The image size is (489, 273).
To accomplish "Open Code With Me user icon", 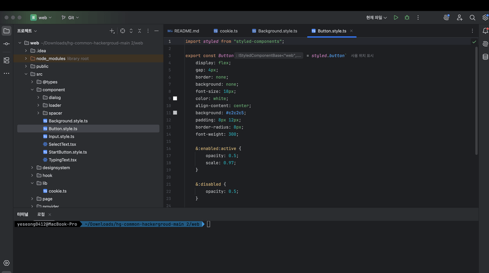I will tap(459, 18).
